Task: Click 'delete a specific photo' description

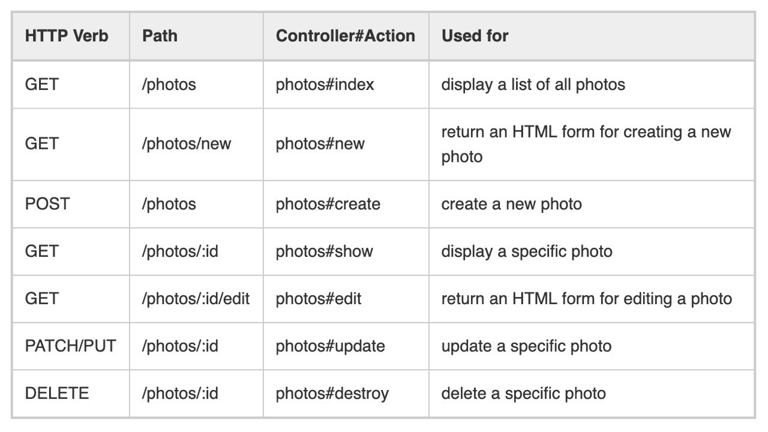Action: [x=523, y=394]
